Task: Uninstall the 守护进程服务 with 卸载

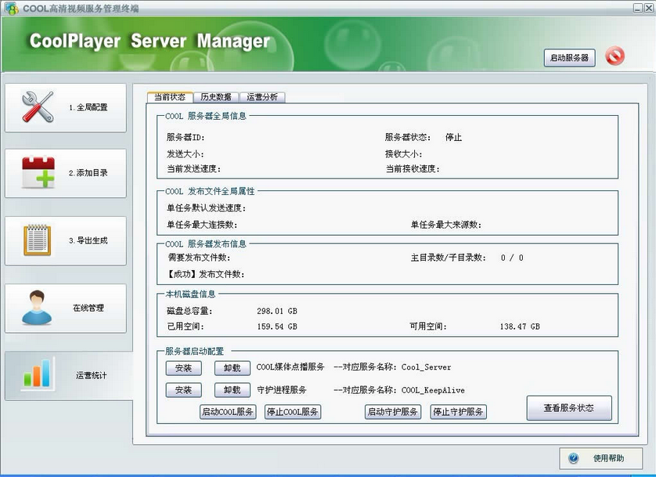Action: [x=232, y=390]
